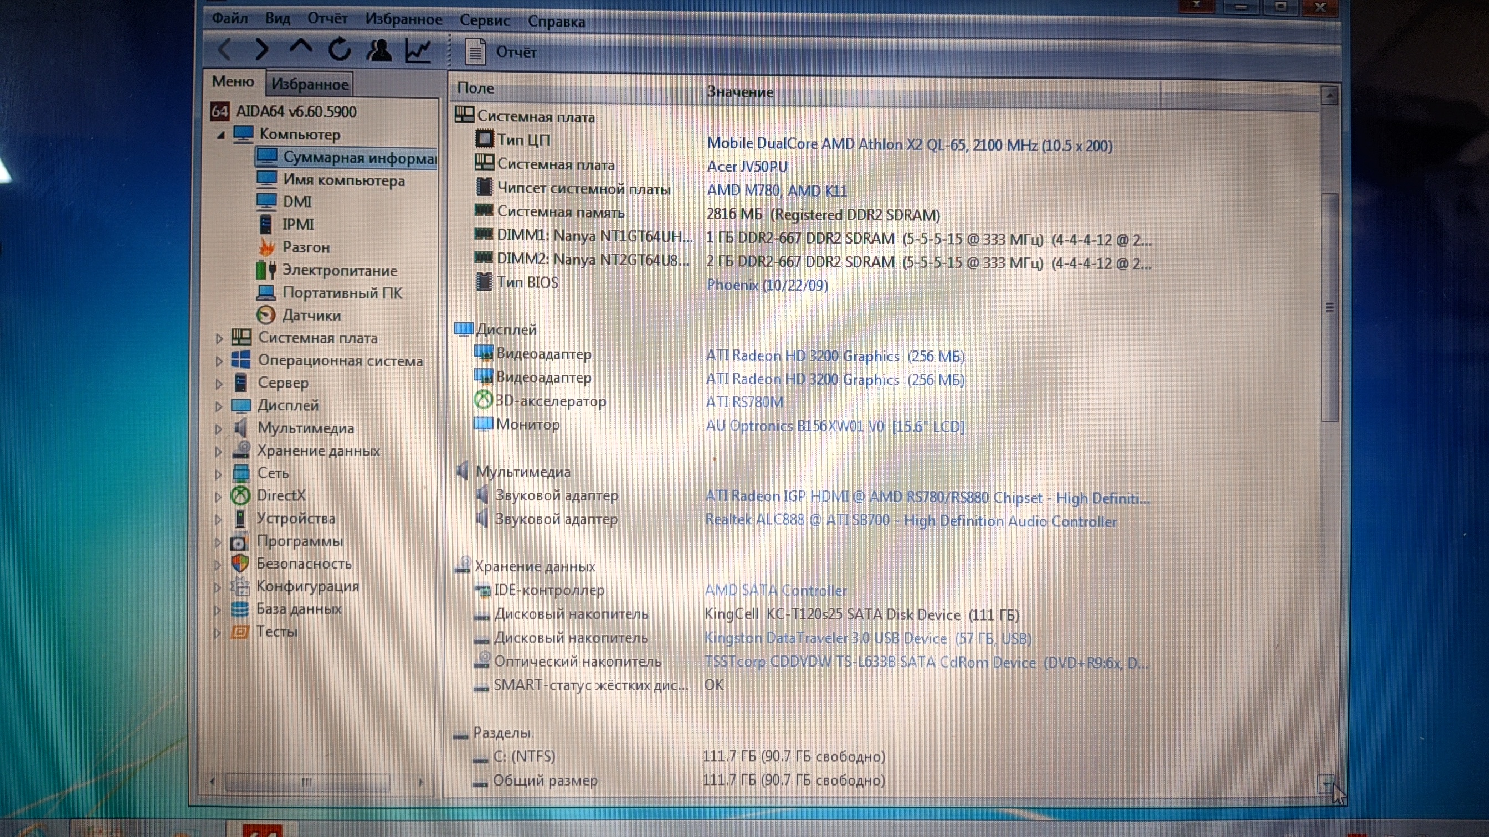This screenshot has height=837, width=1489.
Task: Open the TSSTcorp CDDVDW optical drive link
Action: [x=926, y=663]
